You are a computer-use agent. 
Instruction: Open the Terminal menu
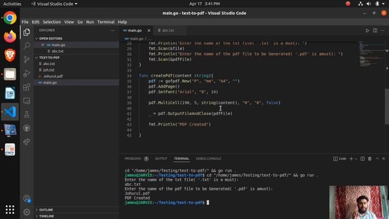coord(106,22)
